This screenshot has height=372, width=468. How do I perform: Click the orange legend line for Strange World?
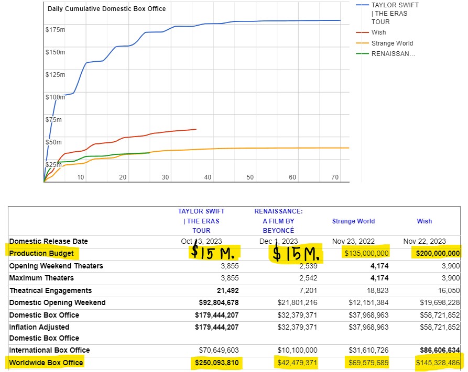[363, 43]
